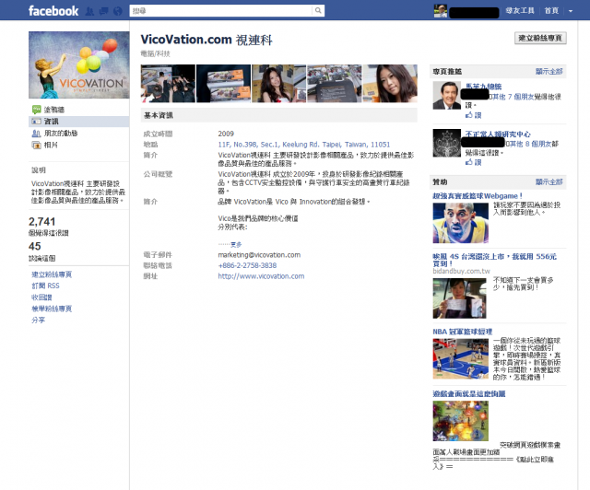The image size is (590, 490).
Task: Expand description with 更多 link
Action: coord(236,244)
